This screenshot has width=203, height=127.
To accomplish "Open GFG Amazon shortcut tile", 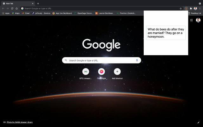I will tap(86, 74).
